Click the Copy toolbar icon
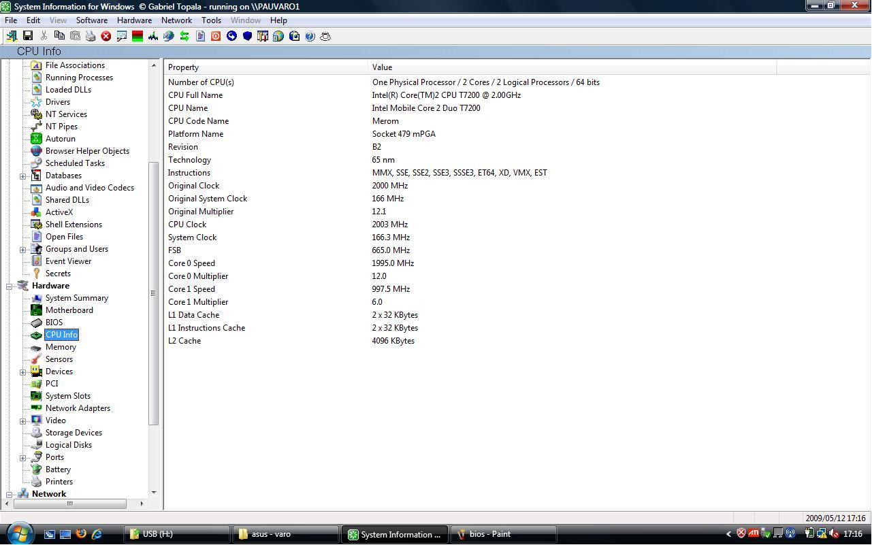Viewport: 872px width, 545px height. (59, 36)
